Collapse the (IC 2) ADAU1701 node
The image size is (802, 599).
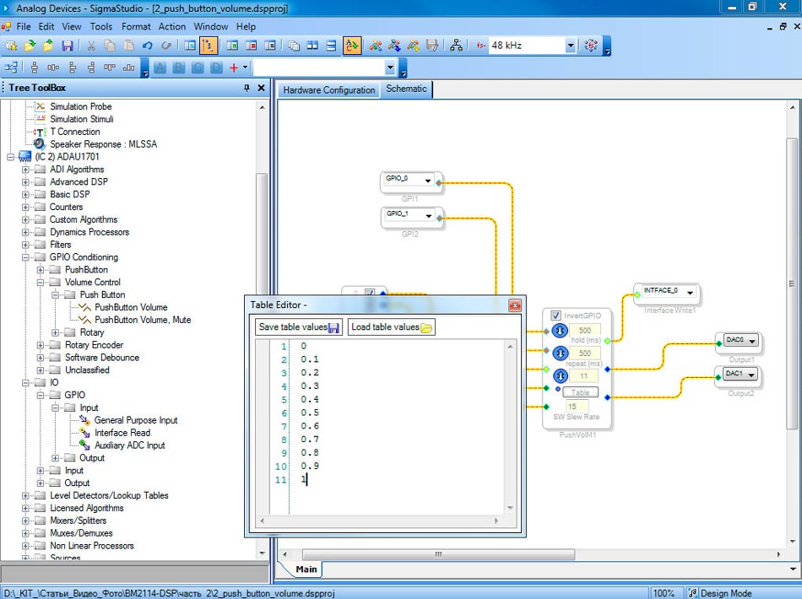10,157
